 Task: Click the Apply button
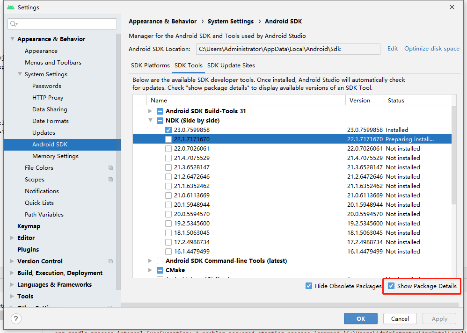pyautogui.click(x=439, y=319)
